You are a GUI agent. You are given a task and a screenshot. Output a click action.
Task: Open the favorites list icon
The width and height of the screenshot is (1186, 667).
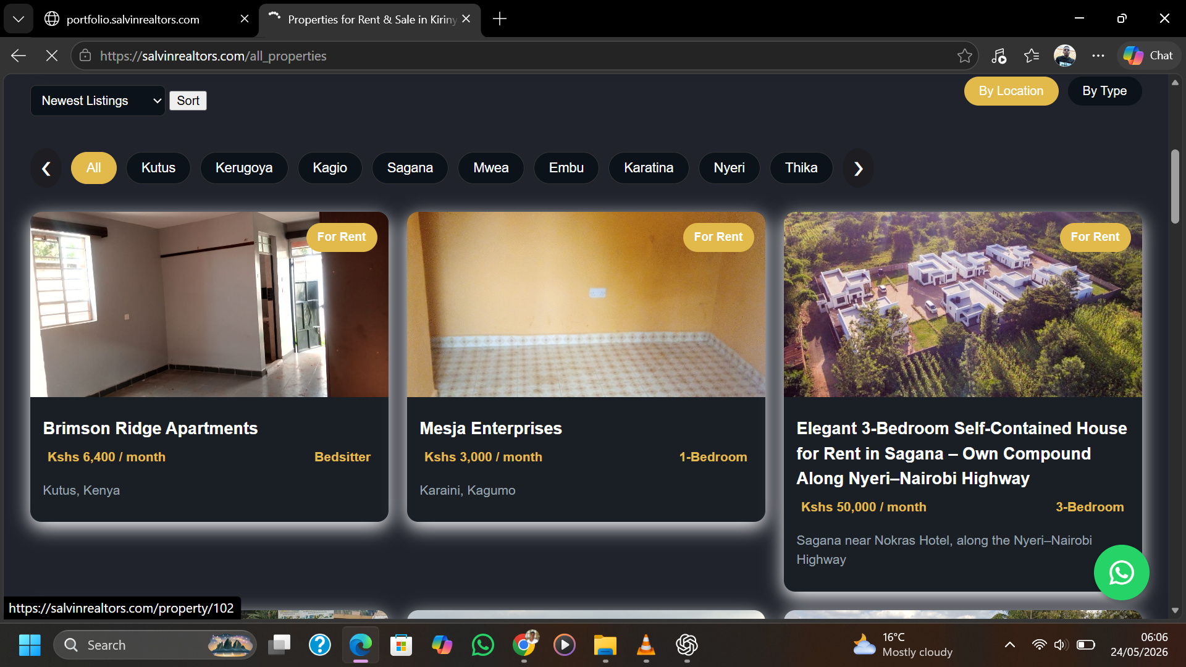click(1032, 56)
